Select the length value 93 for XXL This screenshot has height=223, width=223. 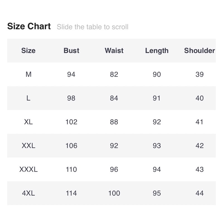tap(157, 146)
